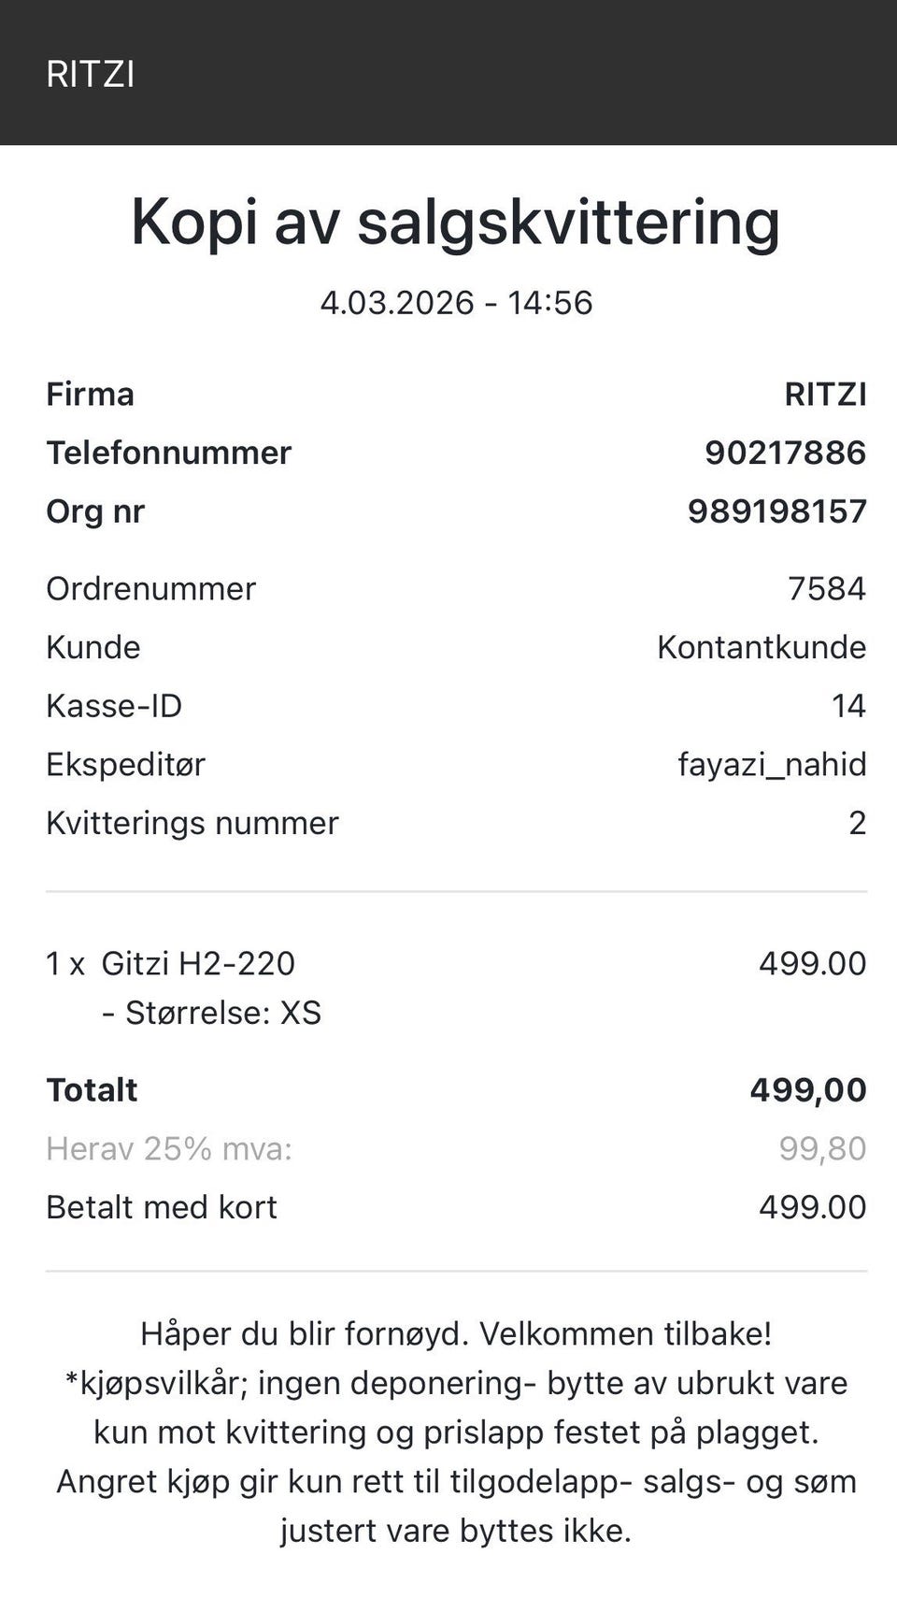Select the Ekspeditør name fayazi_nahid
This screenshot has width=897, height=1598.
(x=772, y=765)
